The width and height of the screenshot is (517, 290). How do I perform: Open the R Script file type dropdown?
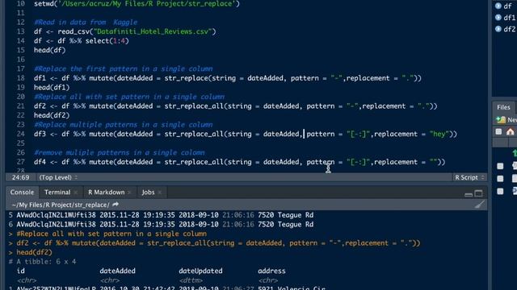[469, 177]
